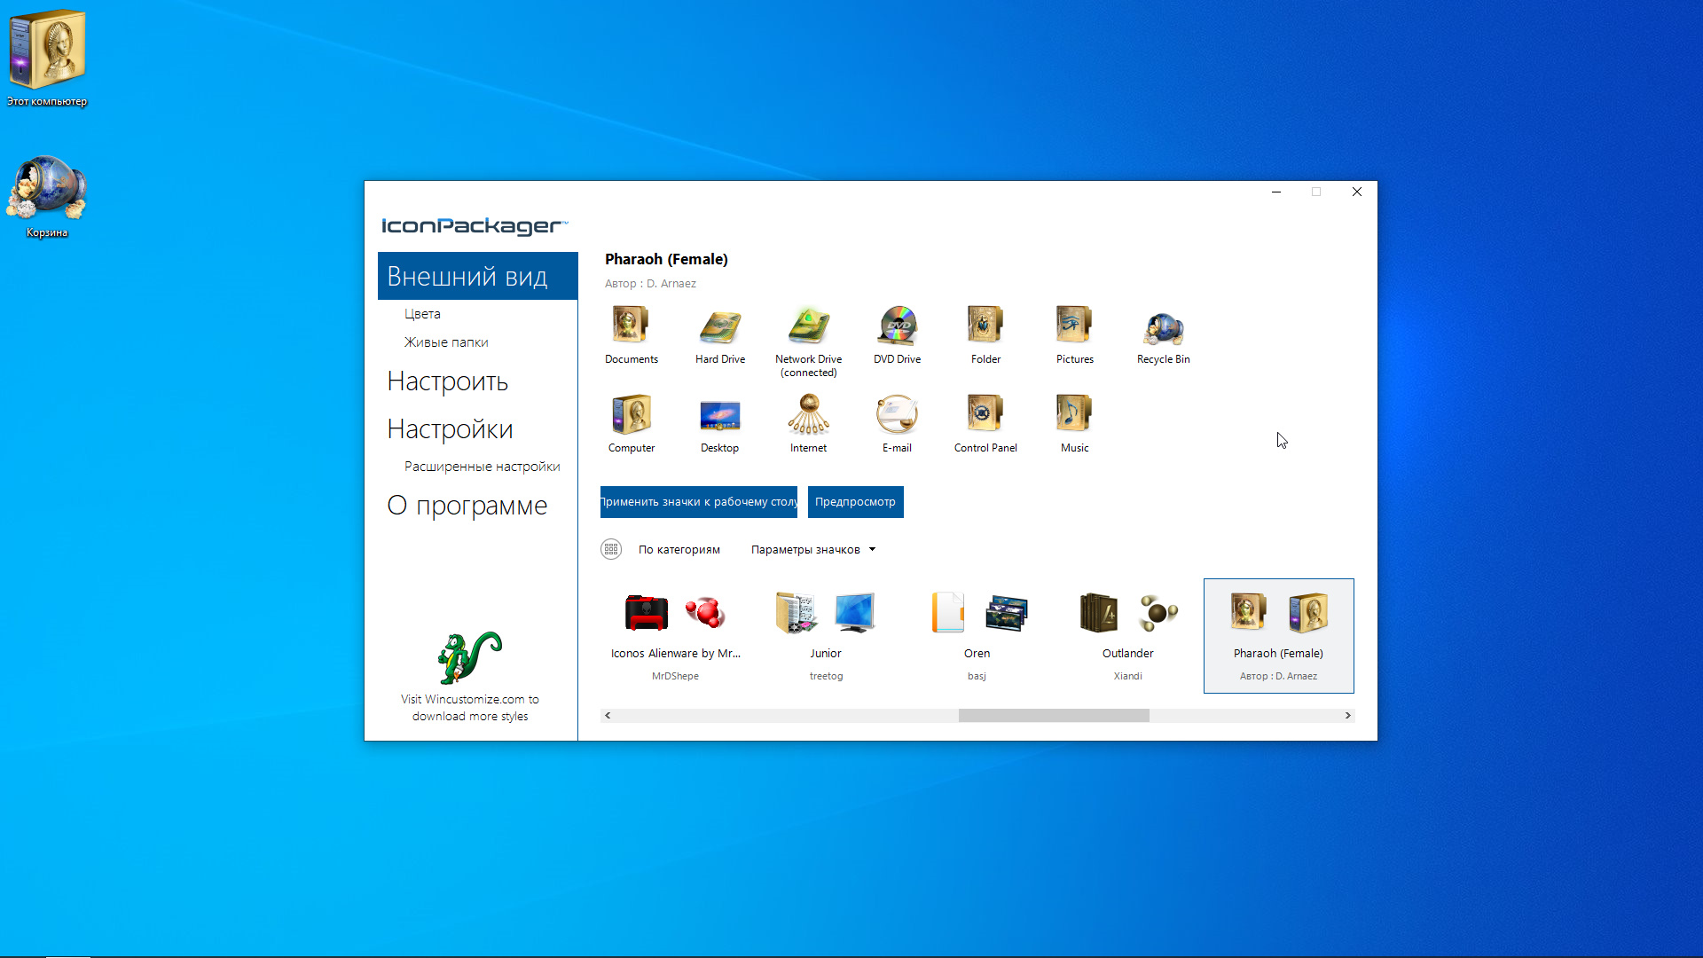Screen dimensions: 1703x958
Task: Click the DVD Drive icon preview
Action: coord(897,326)
